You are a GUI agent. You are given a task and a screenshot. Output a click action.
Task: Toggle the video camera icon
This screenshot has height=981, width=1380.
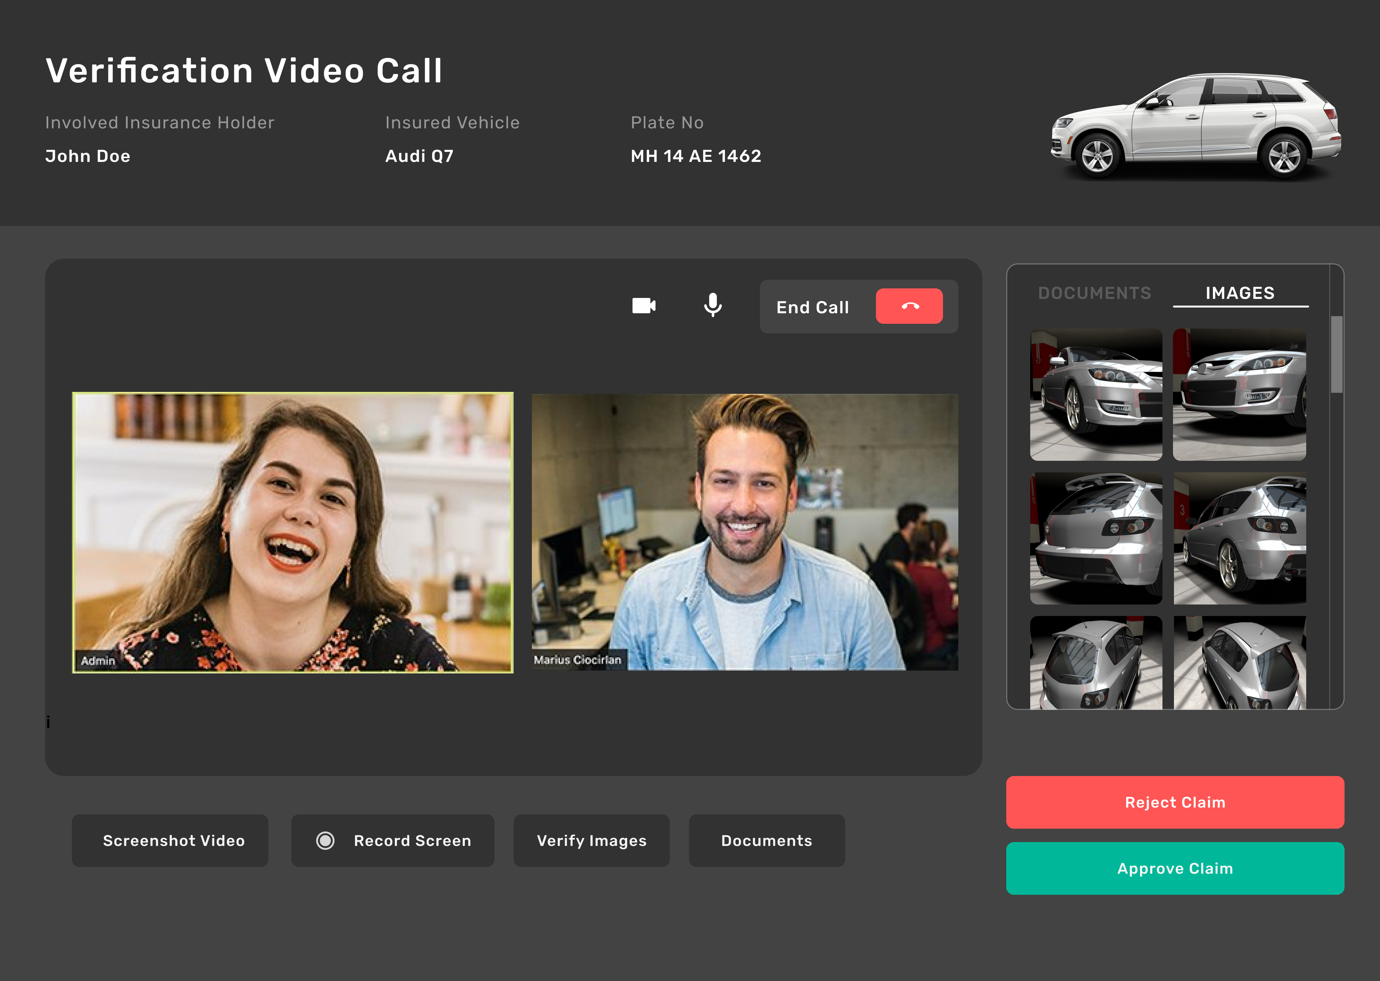(643, 306)
